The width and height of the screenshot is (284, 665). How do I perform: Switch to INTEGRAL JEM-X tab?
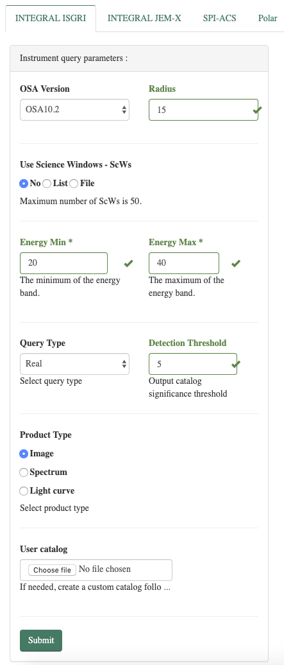144,18
